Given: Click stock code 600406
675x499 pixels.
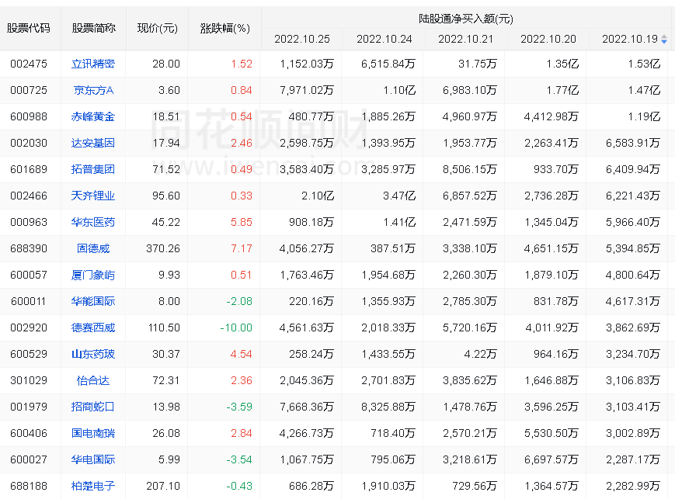Looking at the screenshot, I should pyautogui.click(x=29, y=433).
